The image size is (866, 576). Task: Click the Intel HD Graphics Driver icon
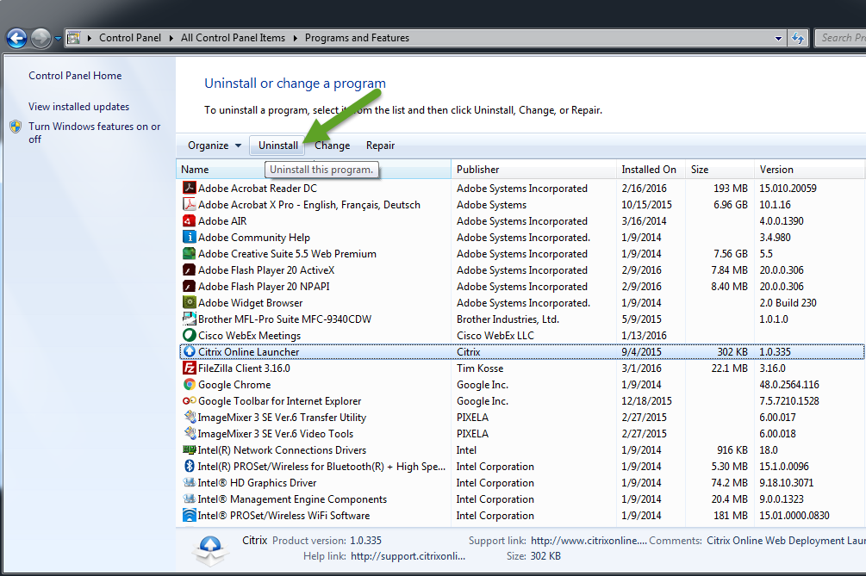pyautogui.click(x=191, y=482)
